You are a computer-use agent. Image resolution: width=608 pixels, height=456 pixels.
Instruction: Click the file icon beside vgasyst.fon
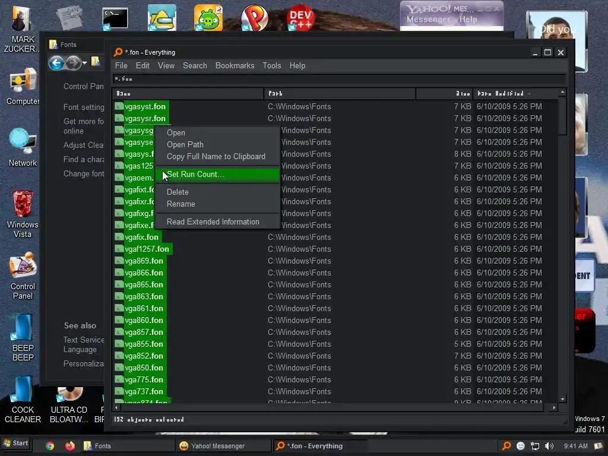click(x=119, y=106)
